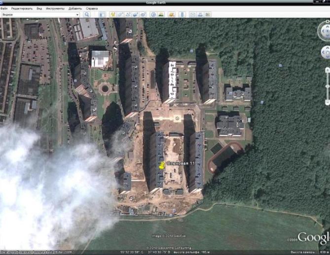Open the ruler measurement tool
The image size is (330, 255).
[x=182, y=15]
